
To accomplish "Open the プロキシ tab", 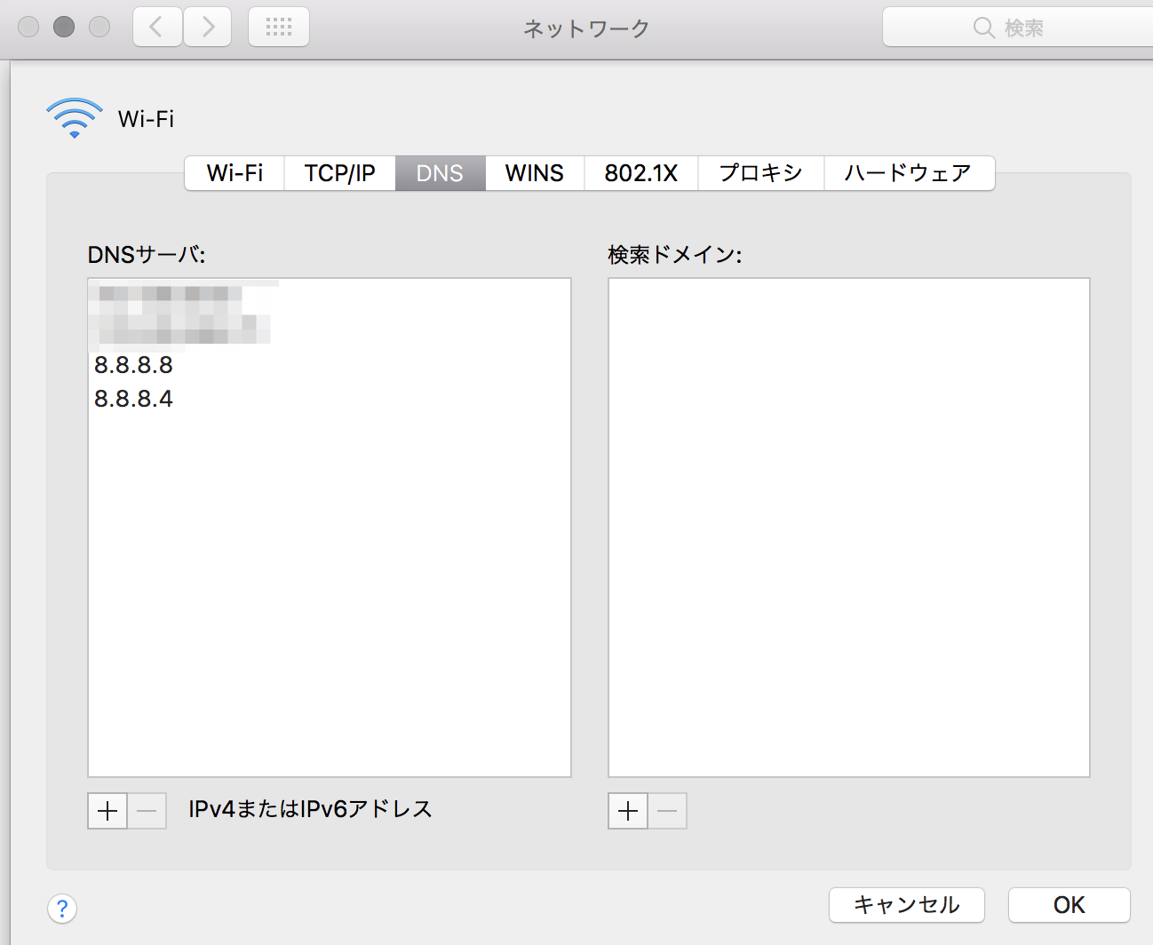I will click(x=761, y=173).
